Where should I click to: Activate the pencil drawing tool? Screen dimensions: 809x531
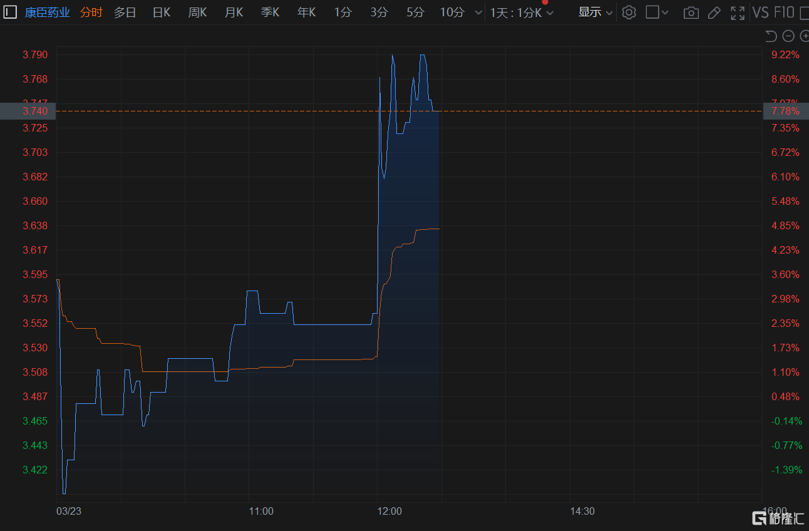[714, 13]
